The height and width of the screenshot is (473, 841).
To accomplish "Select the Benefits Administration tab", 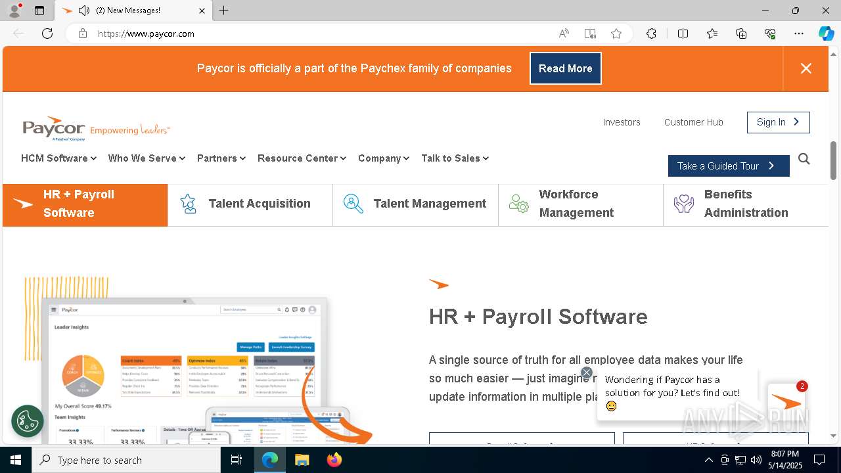I will (x=746, y=204).
